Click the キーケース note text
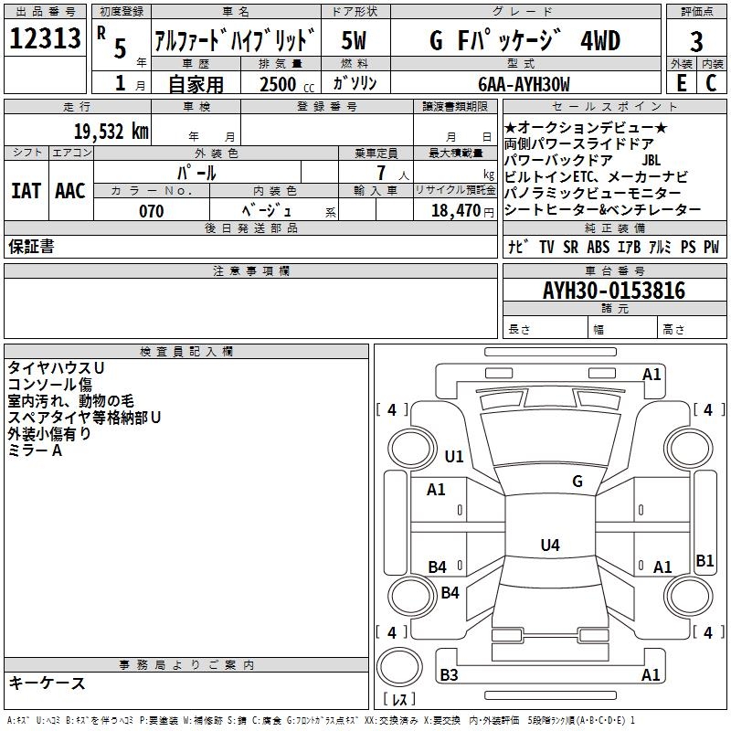 pos(48,683)
